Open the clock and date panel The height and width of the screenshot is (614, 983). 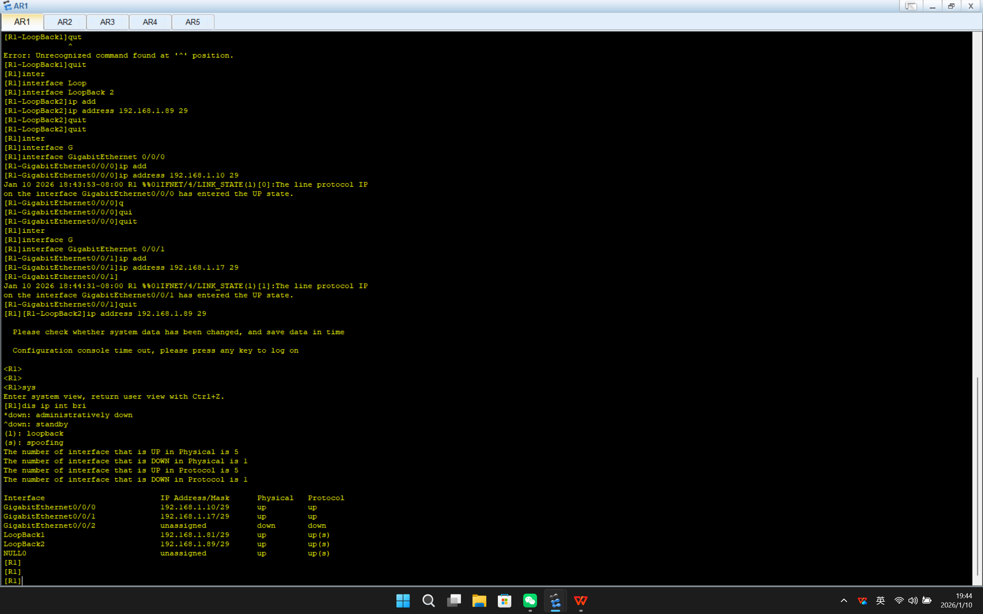tap(956, 601)
